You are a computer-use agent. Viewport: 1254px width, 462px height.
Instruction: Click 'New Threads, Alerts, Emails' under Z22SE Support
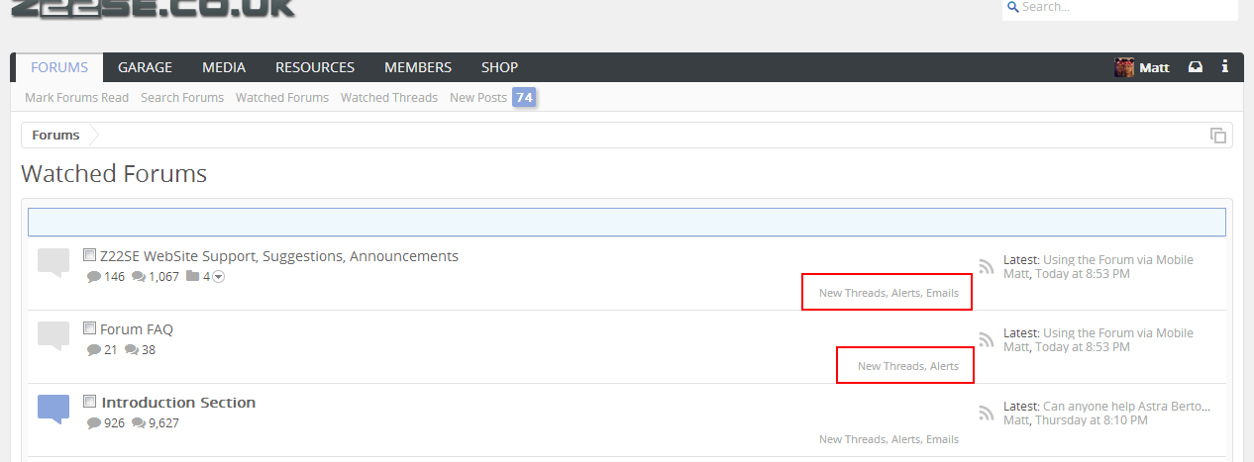click(x=888, y=293)
